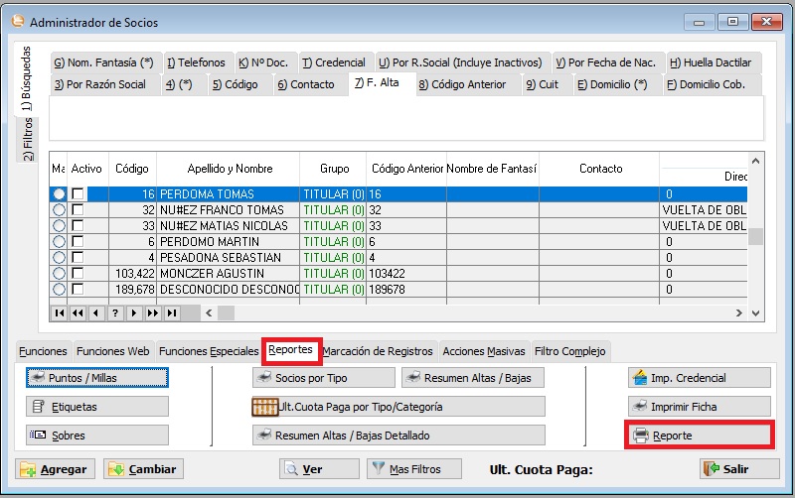Viewport: 795px width, 498px height.
Task: Click the Reporte printer button
Action: point(699,436)
